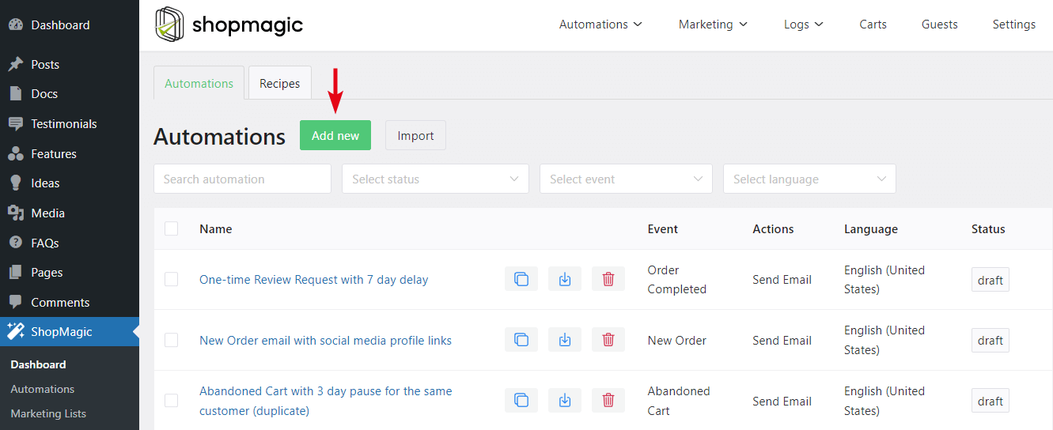Click the ShopMagic wand icon
Viewport: 1053px width, 430px height.
click(x=15, y=332)
